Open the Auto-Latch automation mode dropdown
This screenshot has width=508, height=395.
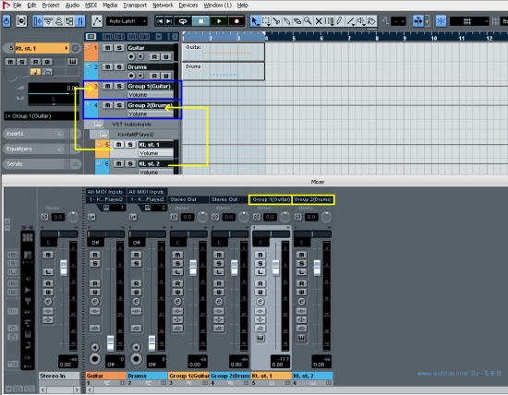point(127,21)
